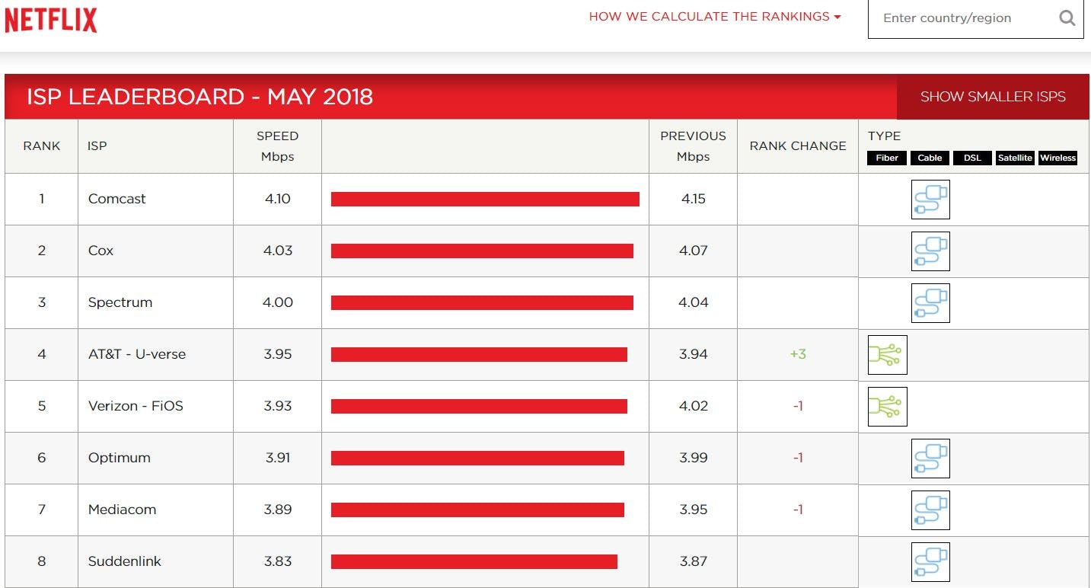
Task: Click Verizon FiOS's fiber type icon
Action: pyautogui.click(x=888, y=407)
